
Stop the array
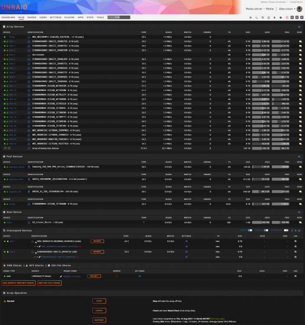pos(99,301)
